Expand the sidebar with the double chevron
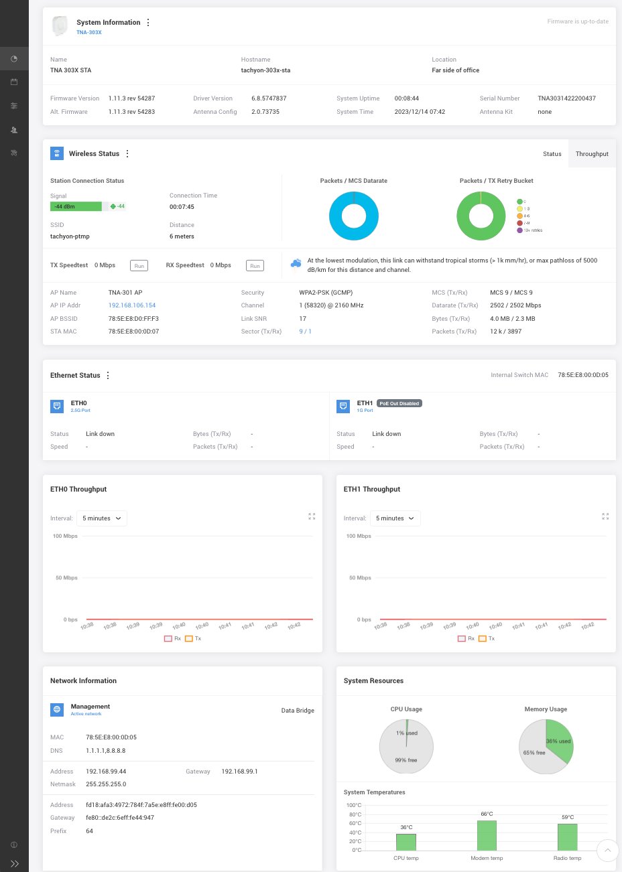 click(14, 864)
